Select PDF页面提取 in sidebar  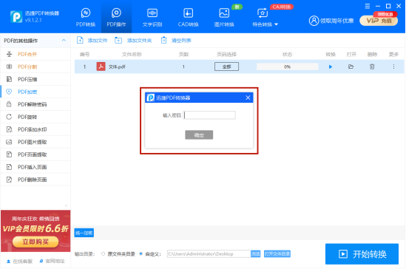pyautogui.click(x=35, y=154)
